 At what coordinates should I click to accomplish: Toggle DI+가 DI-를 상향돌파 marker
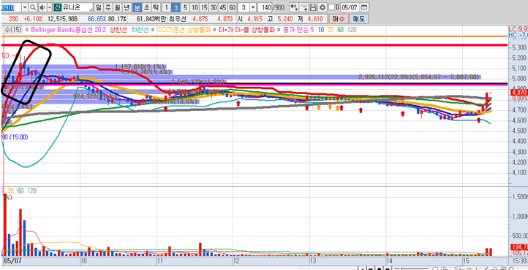[x=215, y=30]
